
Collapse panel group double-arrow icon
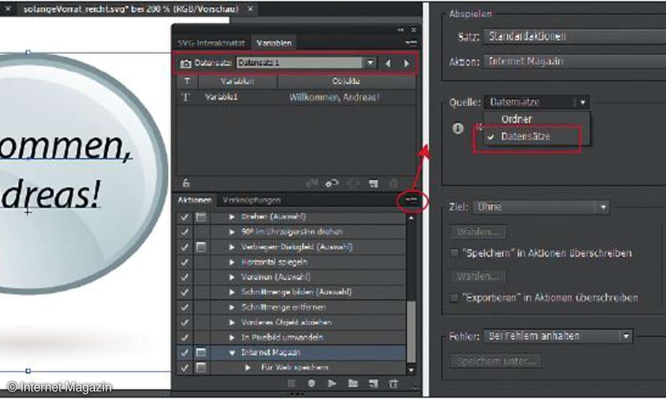400,29
